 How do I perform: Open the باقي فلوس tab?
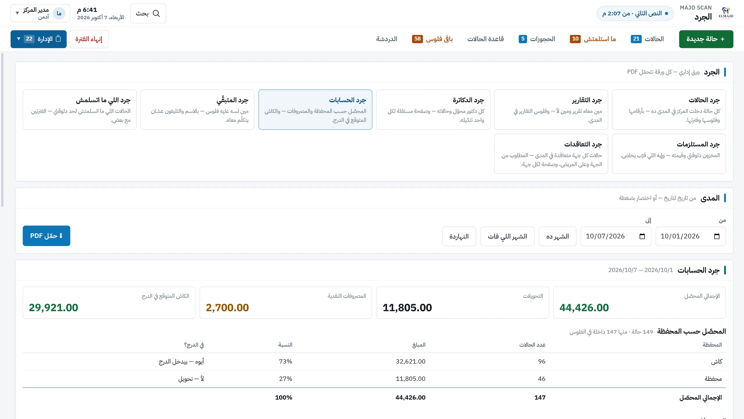432,39
